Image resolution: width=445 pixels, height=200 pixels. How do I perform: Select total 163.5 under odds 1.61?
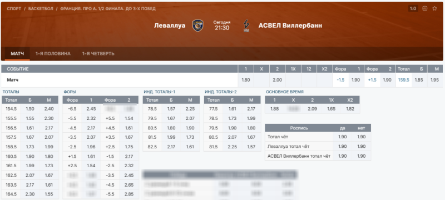[49, 184]
